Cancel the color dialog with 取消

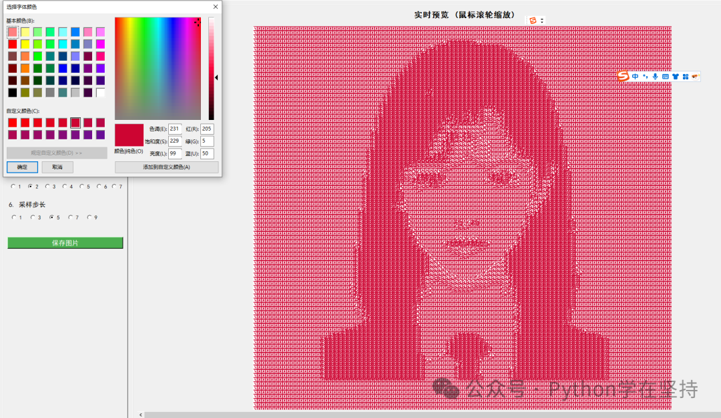point(57,167)
